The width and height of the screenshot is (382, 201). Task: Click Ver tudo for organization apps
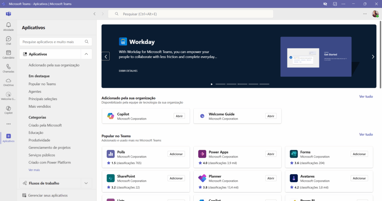coord(366,96)
